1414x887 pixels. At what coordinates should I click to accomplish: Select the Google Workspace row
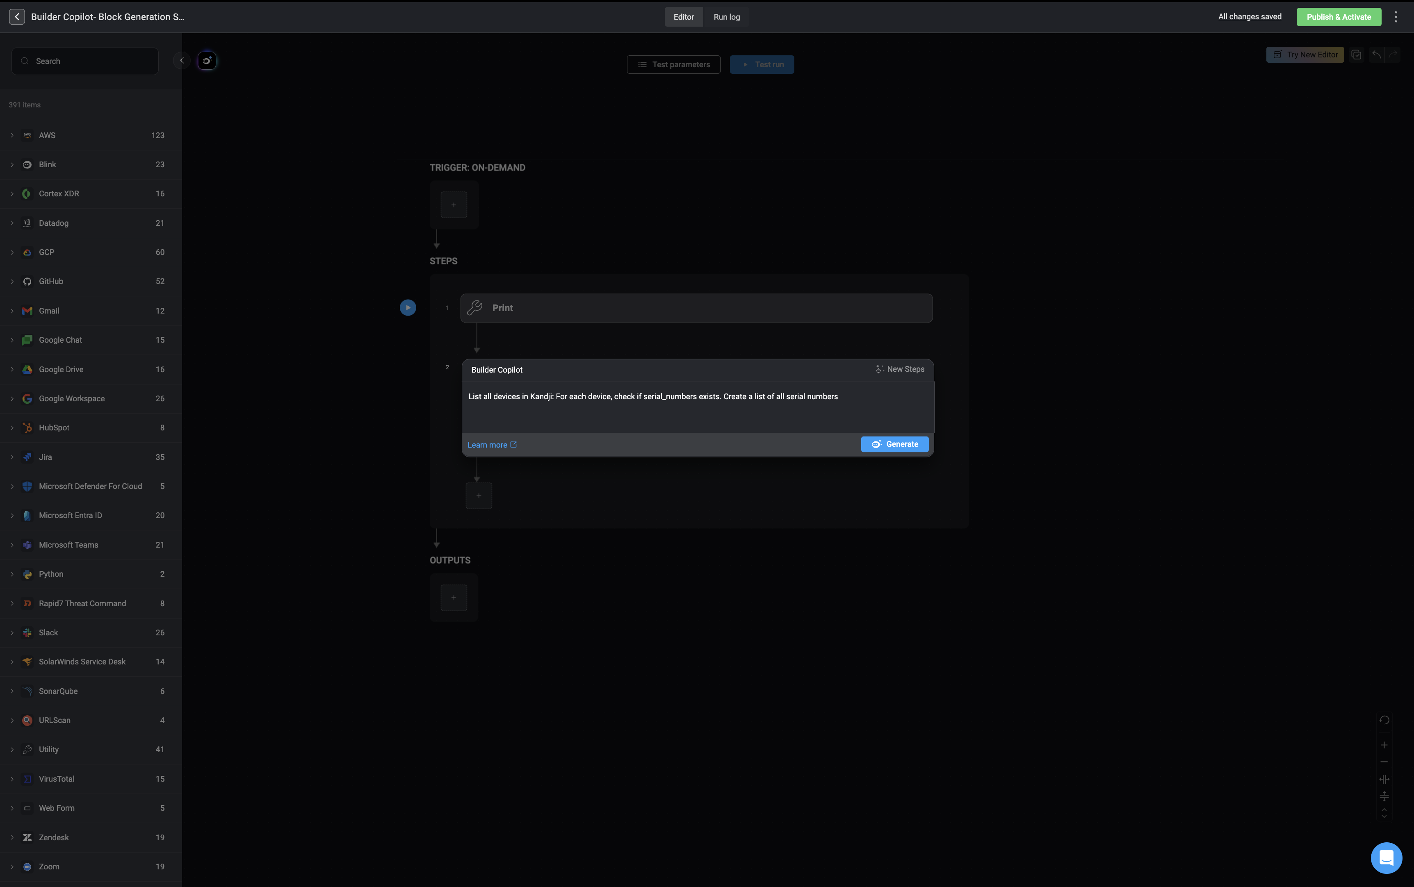coord(91,398)
